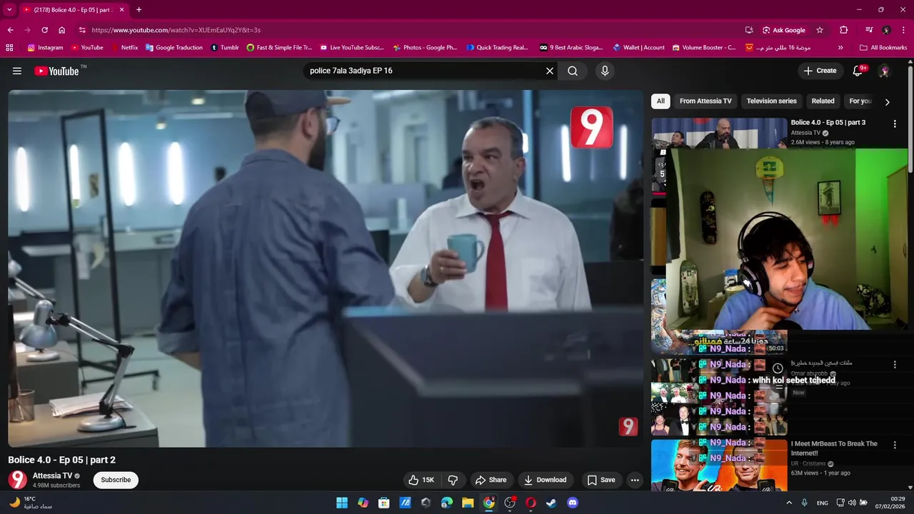The width and height of the screenshot is (914, 514).
Task: Open options for Bolice 4.0 part 3
Action: [x=895, y=124]
